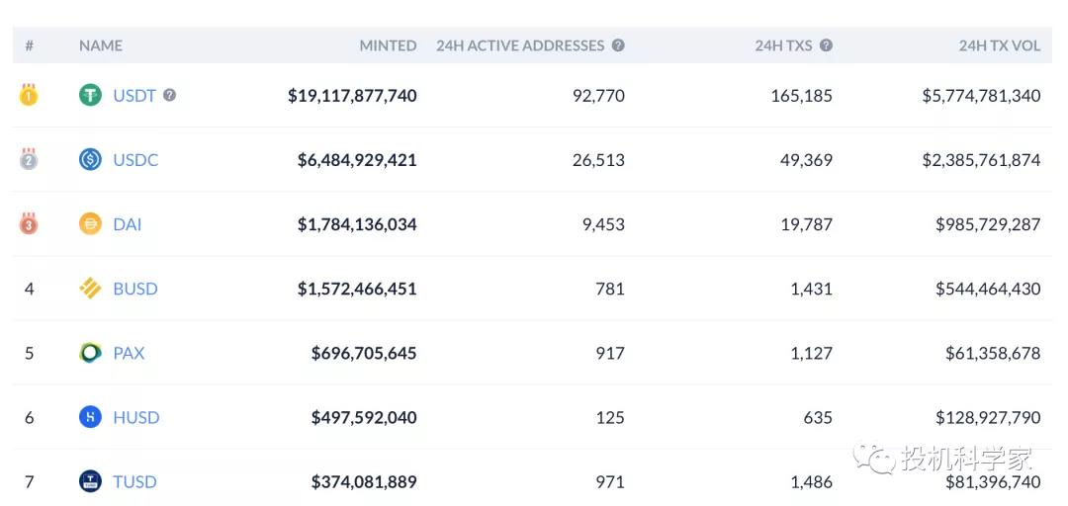Image resolution: width=1068 pixels, height=506 pixels.
Task: Click the DAI coin icon
Action: pos(90,224)
